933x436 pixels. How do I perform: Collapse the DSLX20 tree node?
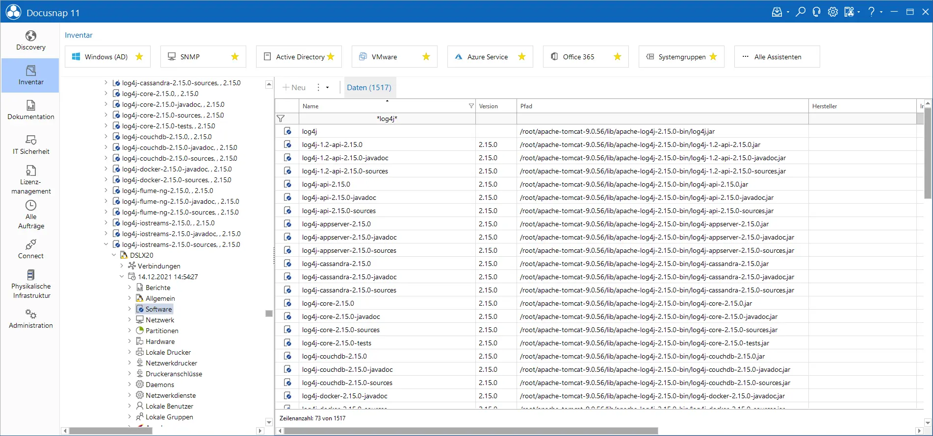click(114, 255)
